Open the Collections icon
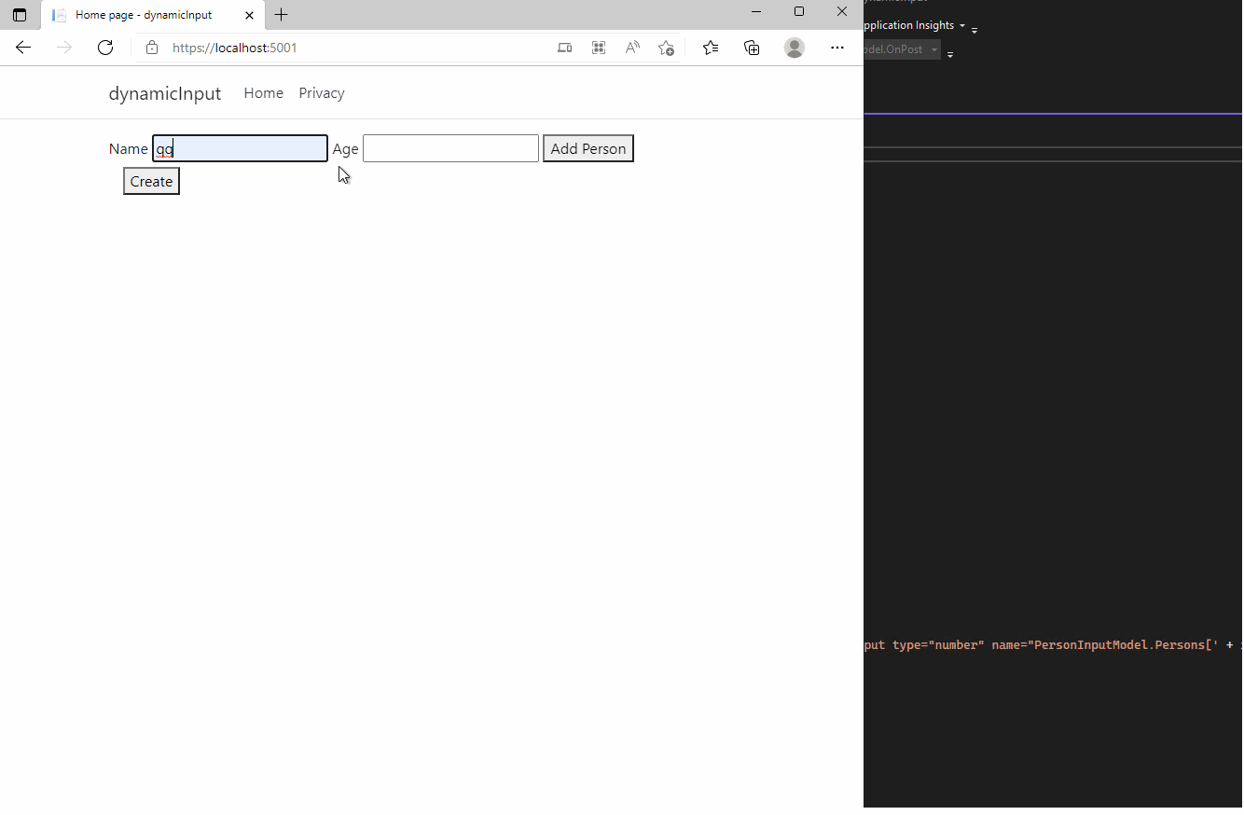This screenshot has width=1244, height=815. [x=752, y=48]
